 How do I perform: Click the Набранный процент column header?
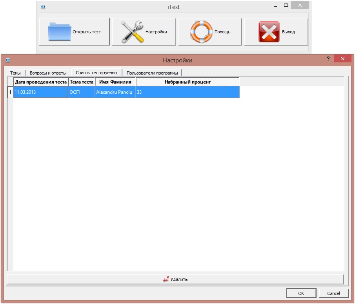[x=188, y=82]
